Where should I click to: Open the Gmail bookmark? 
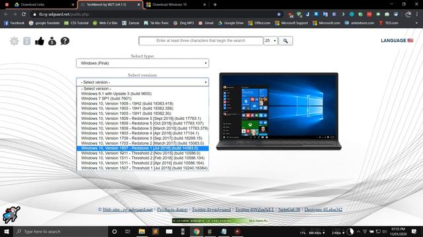click(x=206, y=23)
